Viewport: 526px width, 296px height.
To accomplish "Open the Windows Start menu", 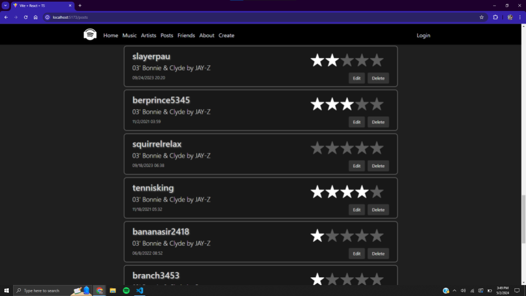I will (7, 291).
